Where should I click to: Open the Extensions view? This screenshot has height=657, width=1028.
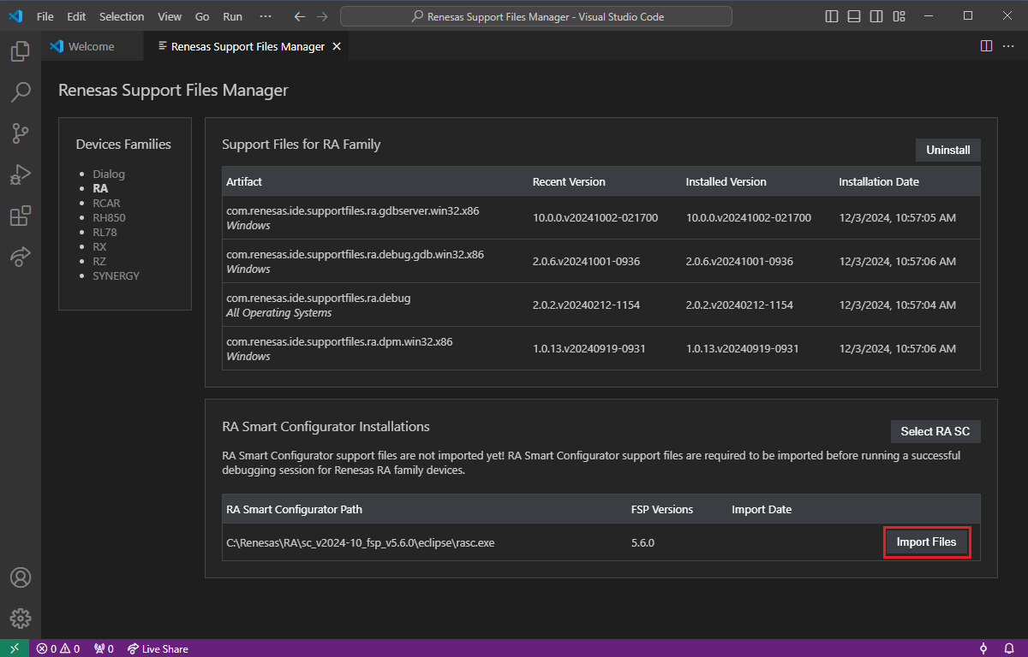(21, 216)
